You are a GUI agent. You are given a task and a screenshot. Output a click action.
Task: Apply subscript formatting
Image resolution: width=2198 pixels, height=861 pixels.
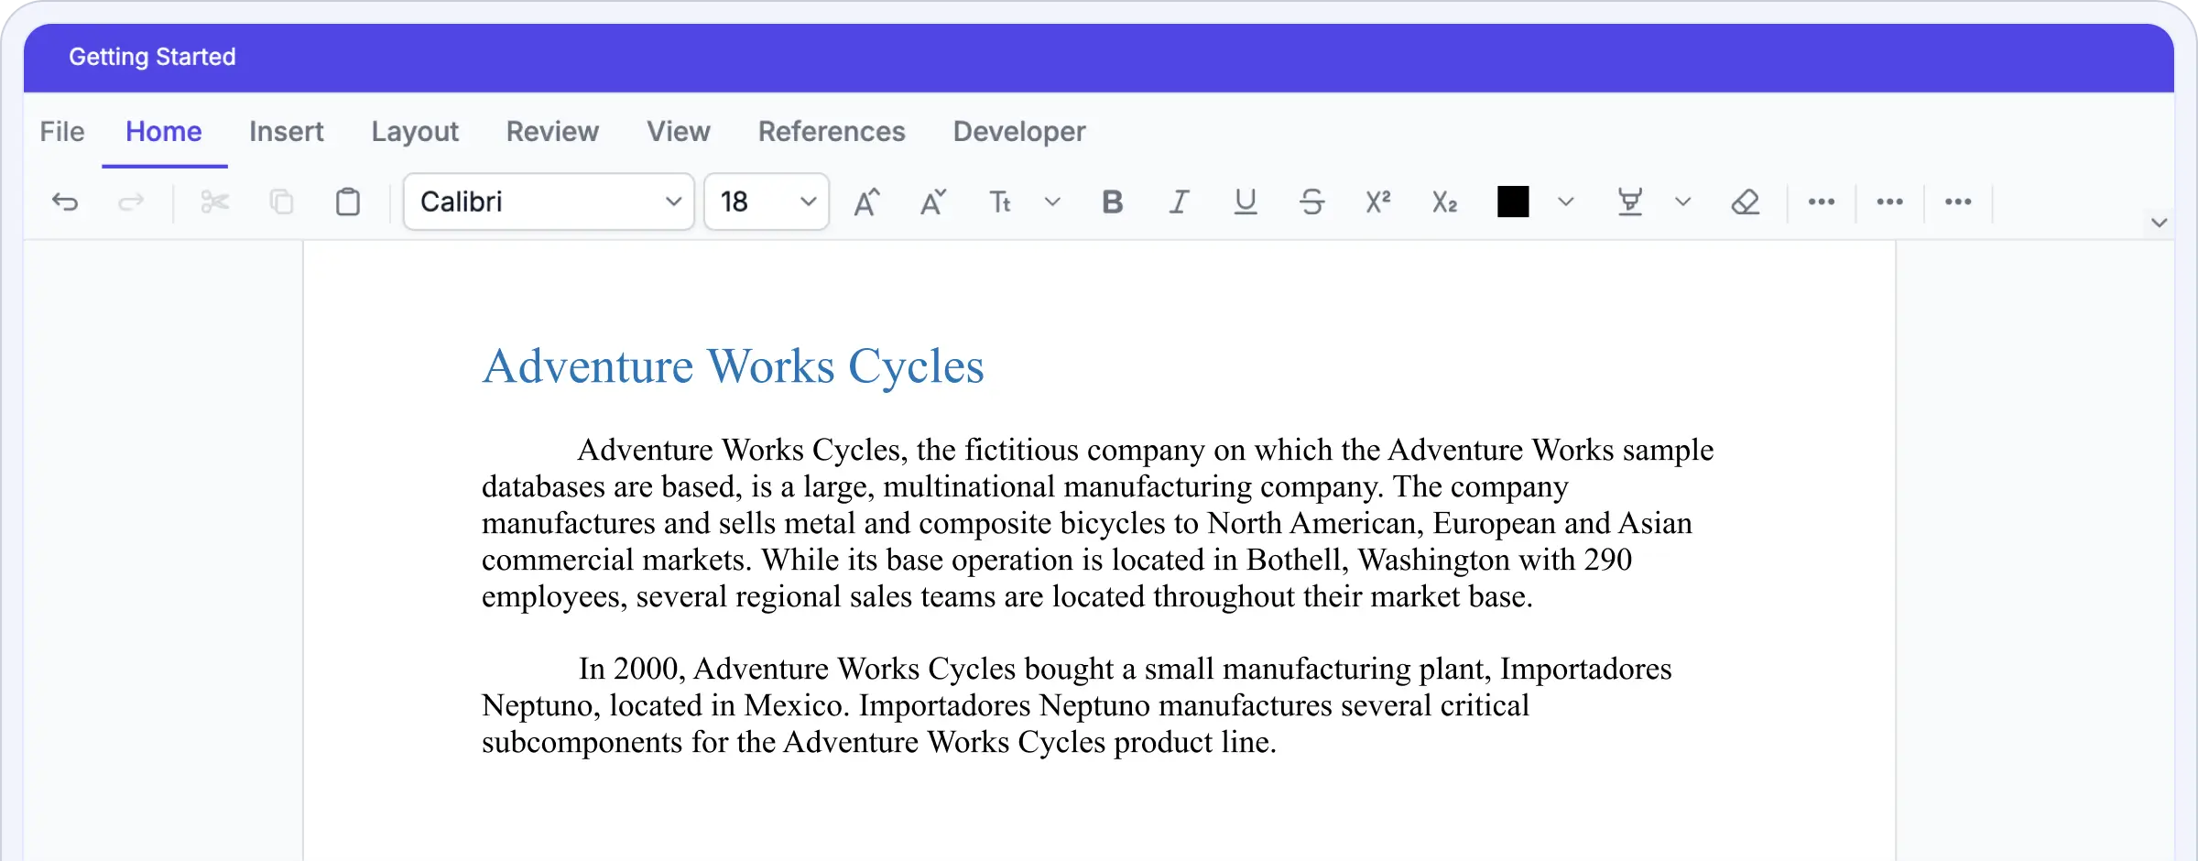(x=1443, y=202)
